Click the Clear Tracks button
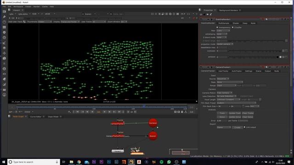This screenshot has height=165, width=294. (248, 113)
